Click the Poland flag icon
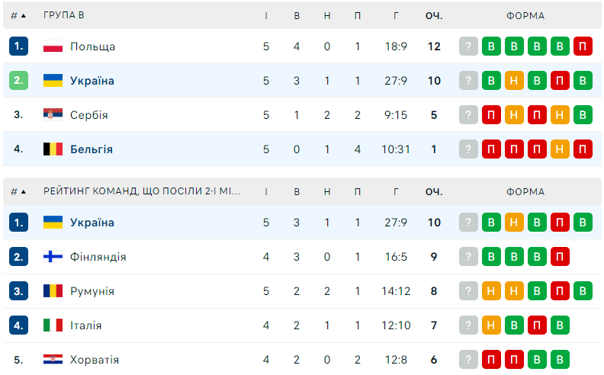This screenshot has height=375, width=604. [x=53, y=46]
